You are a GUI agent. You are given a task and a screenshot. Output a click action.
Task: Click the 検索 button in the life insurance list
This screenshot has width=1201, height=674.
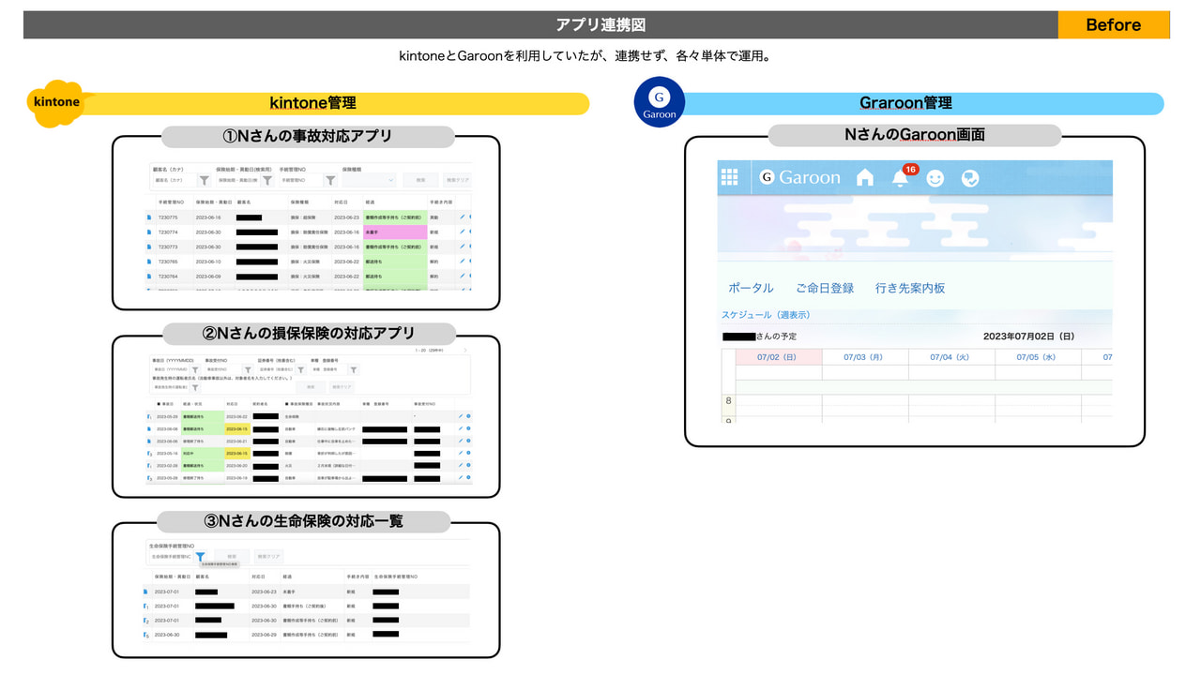point(232,557)
